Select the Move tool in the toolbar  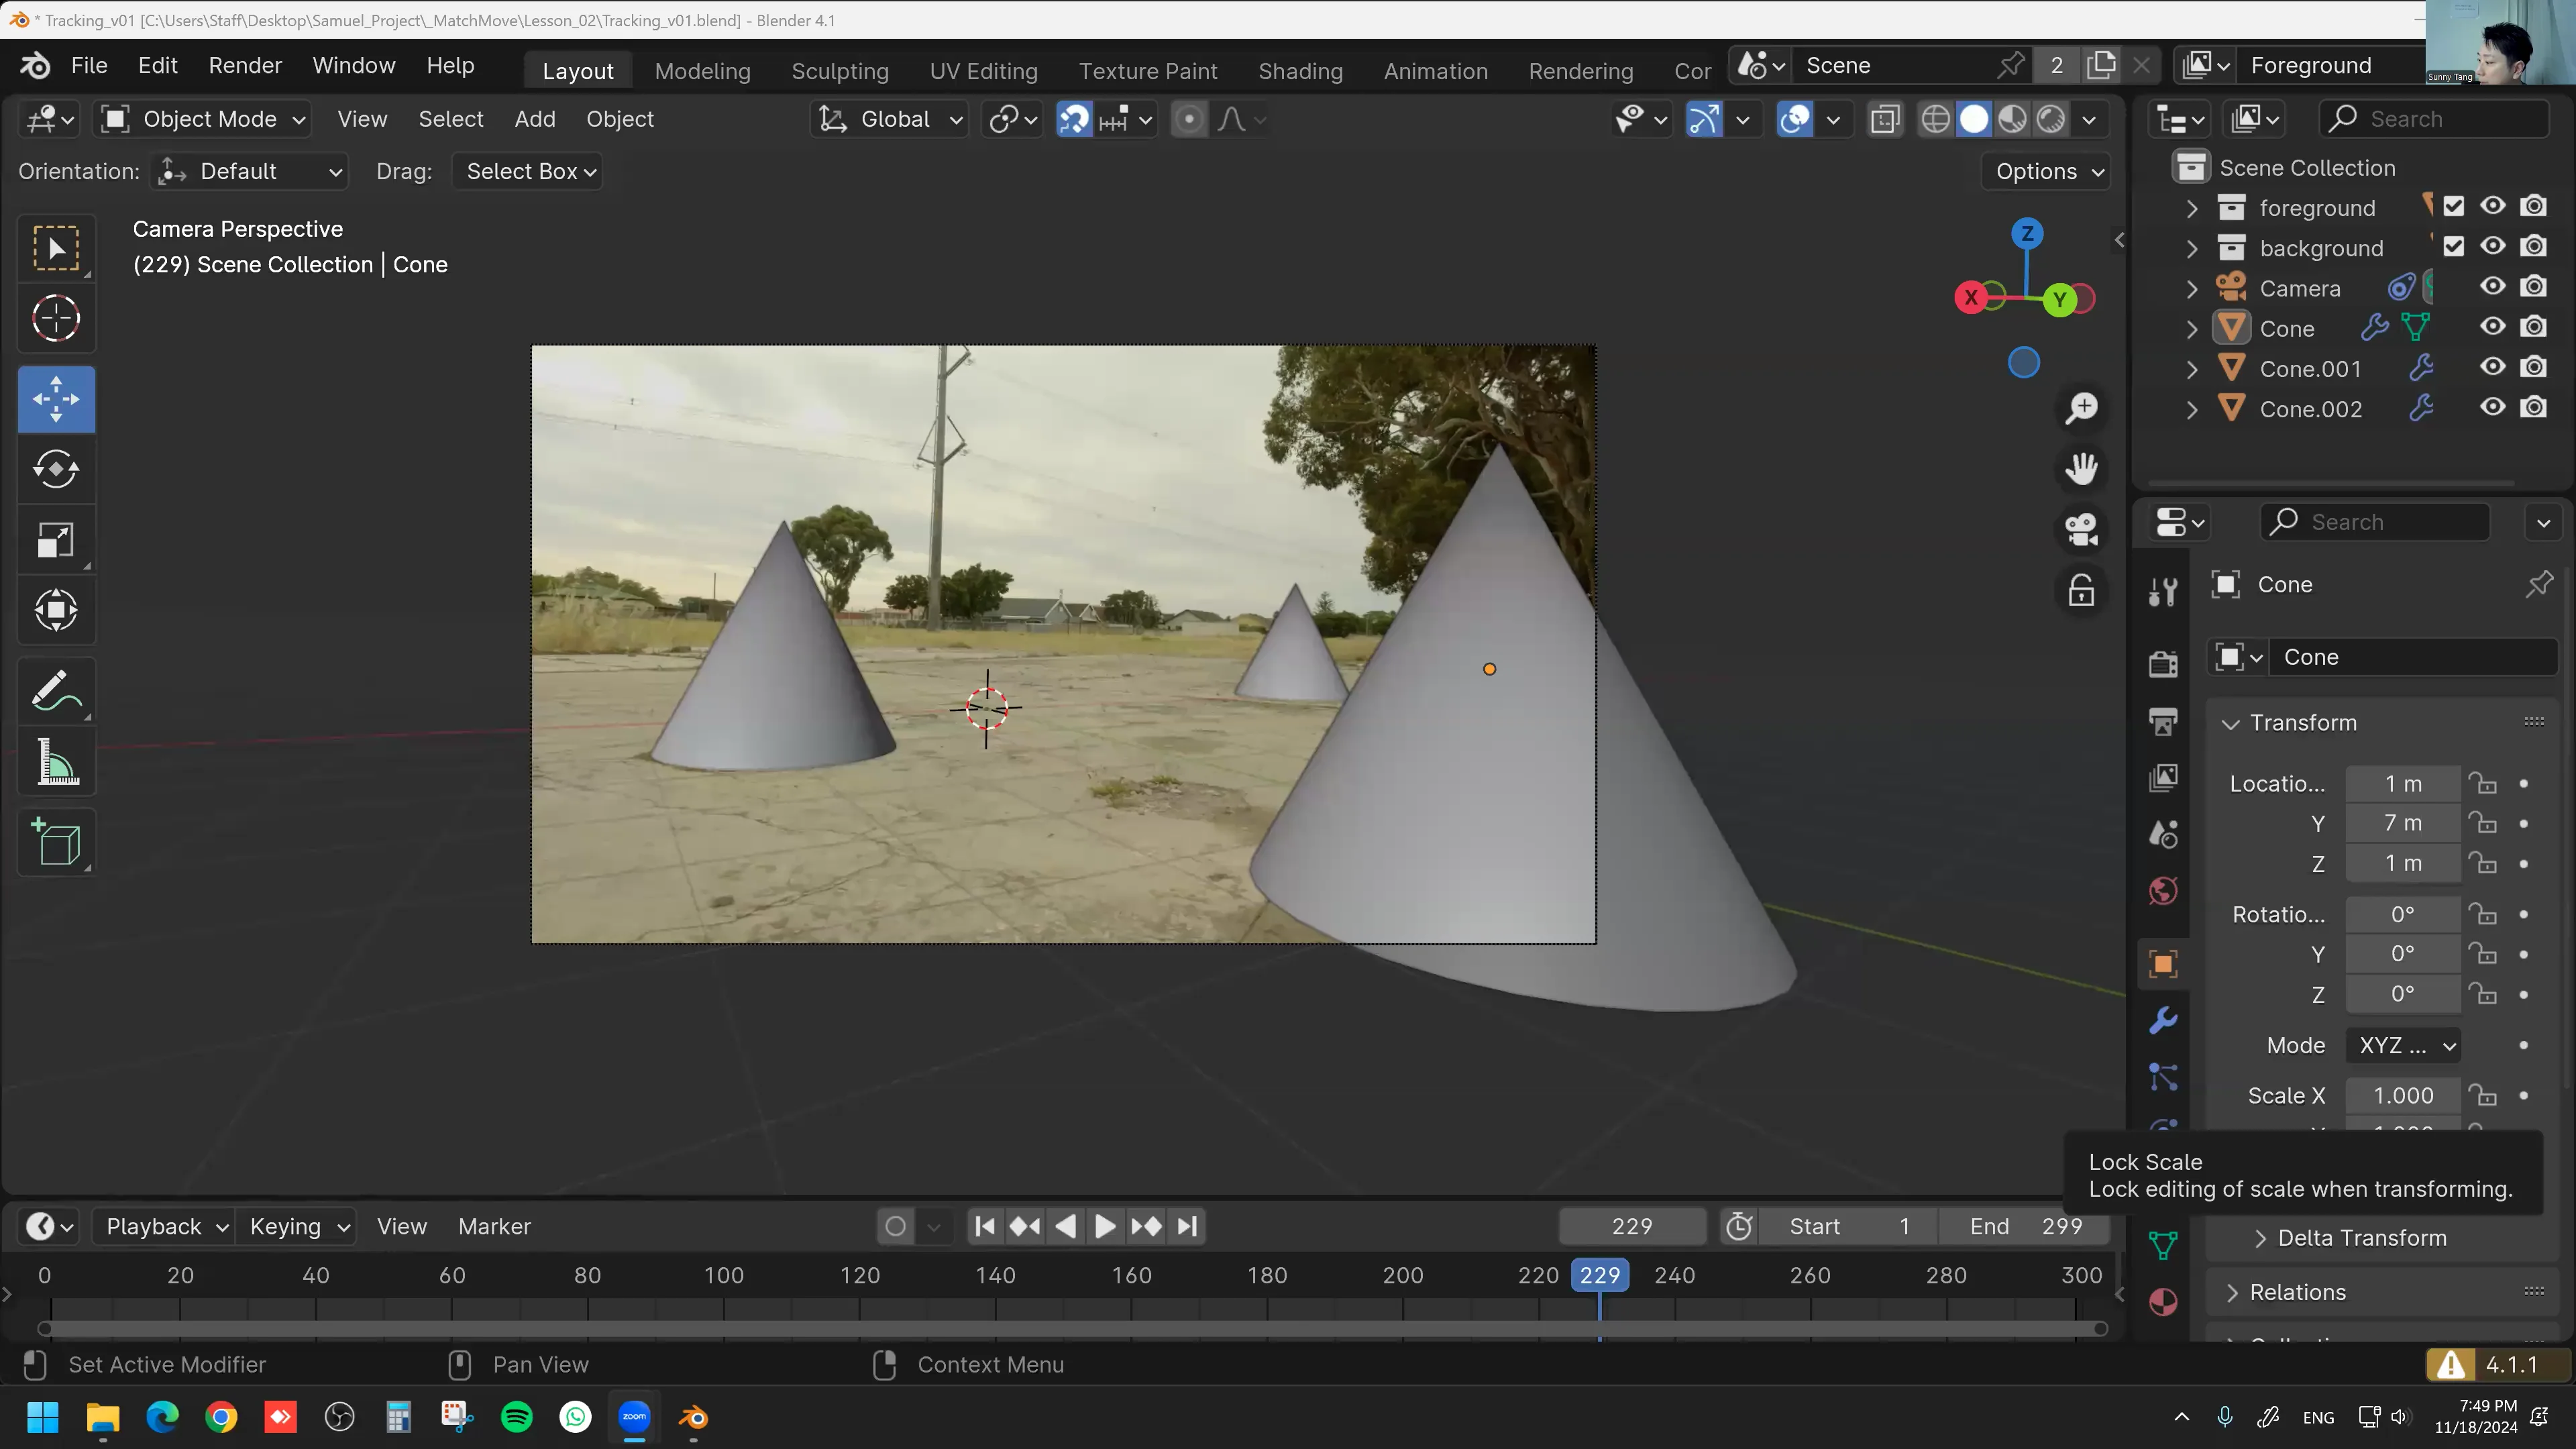coord(56,398)
